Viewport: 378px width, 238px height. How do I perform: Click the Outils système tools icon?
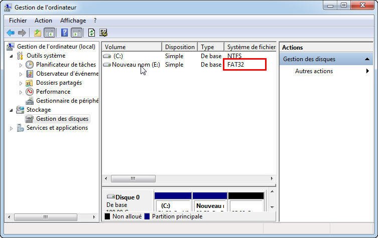20,56
